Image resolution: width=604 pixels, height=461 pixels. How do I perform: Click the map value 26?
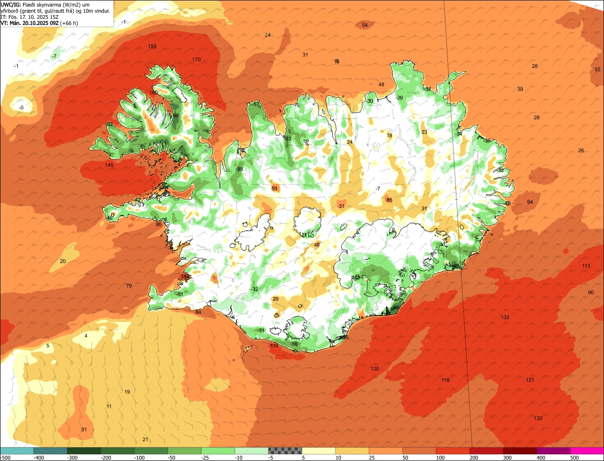(x=581, y=150)
